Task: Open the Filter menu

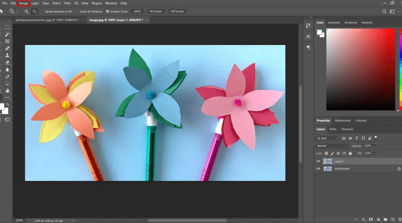Action: pos(67,3)
